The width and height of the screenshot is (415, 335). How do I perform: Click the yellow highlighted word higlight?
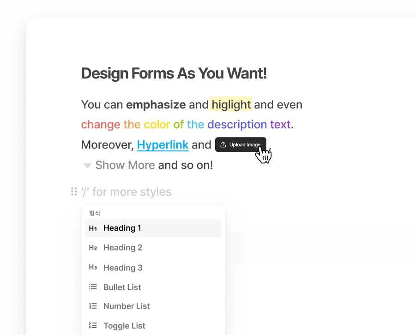[x=231, y=104]
